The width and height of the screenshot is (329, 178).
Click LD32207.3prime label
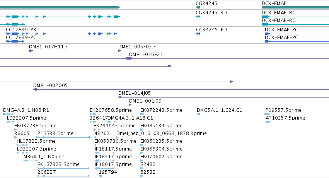tap(36, 149)
